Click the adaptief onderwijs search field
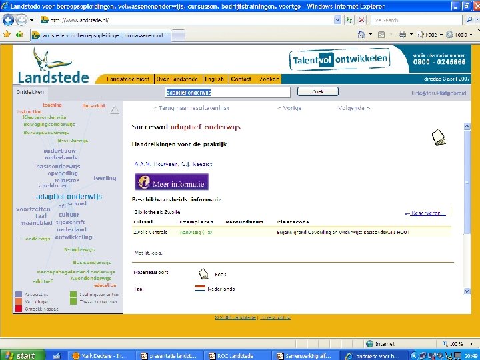Image resolution: width=480 pixels, height=360 pixels. tap(227, 93)
